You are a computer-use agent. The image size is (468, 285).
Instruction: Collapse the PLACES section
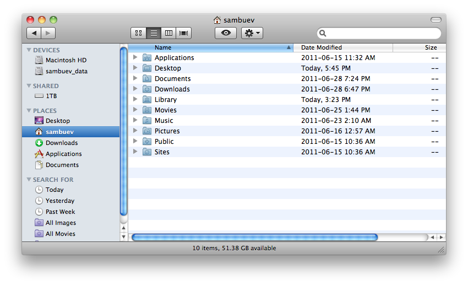coord(29,111)
